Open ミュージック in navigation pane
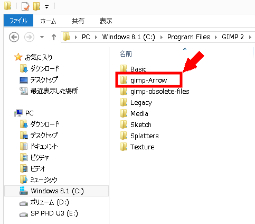Viewport: 255px width, 224px height. tap(44, 180)
